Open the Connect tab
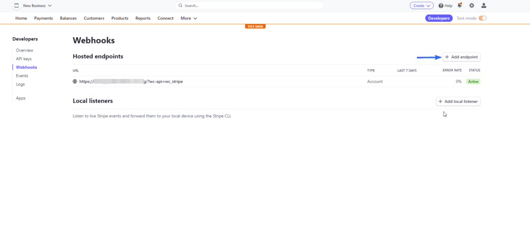The height and width of the screenshot is (236, 530). tap(166, 18)
